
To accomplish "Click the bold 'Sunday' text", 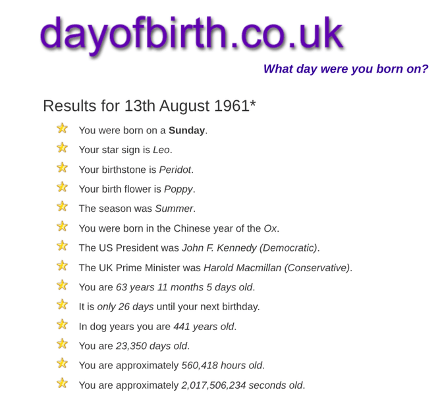I will [186, 131].
